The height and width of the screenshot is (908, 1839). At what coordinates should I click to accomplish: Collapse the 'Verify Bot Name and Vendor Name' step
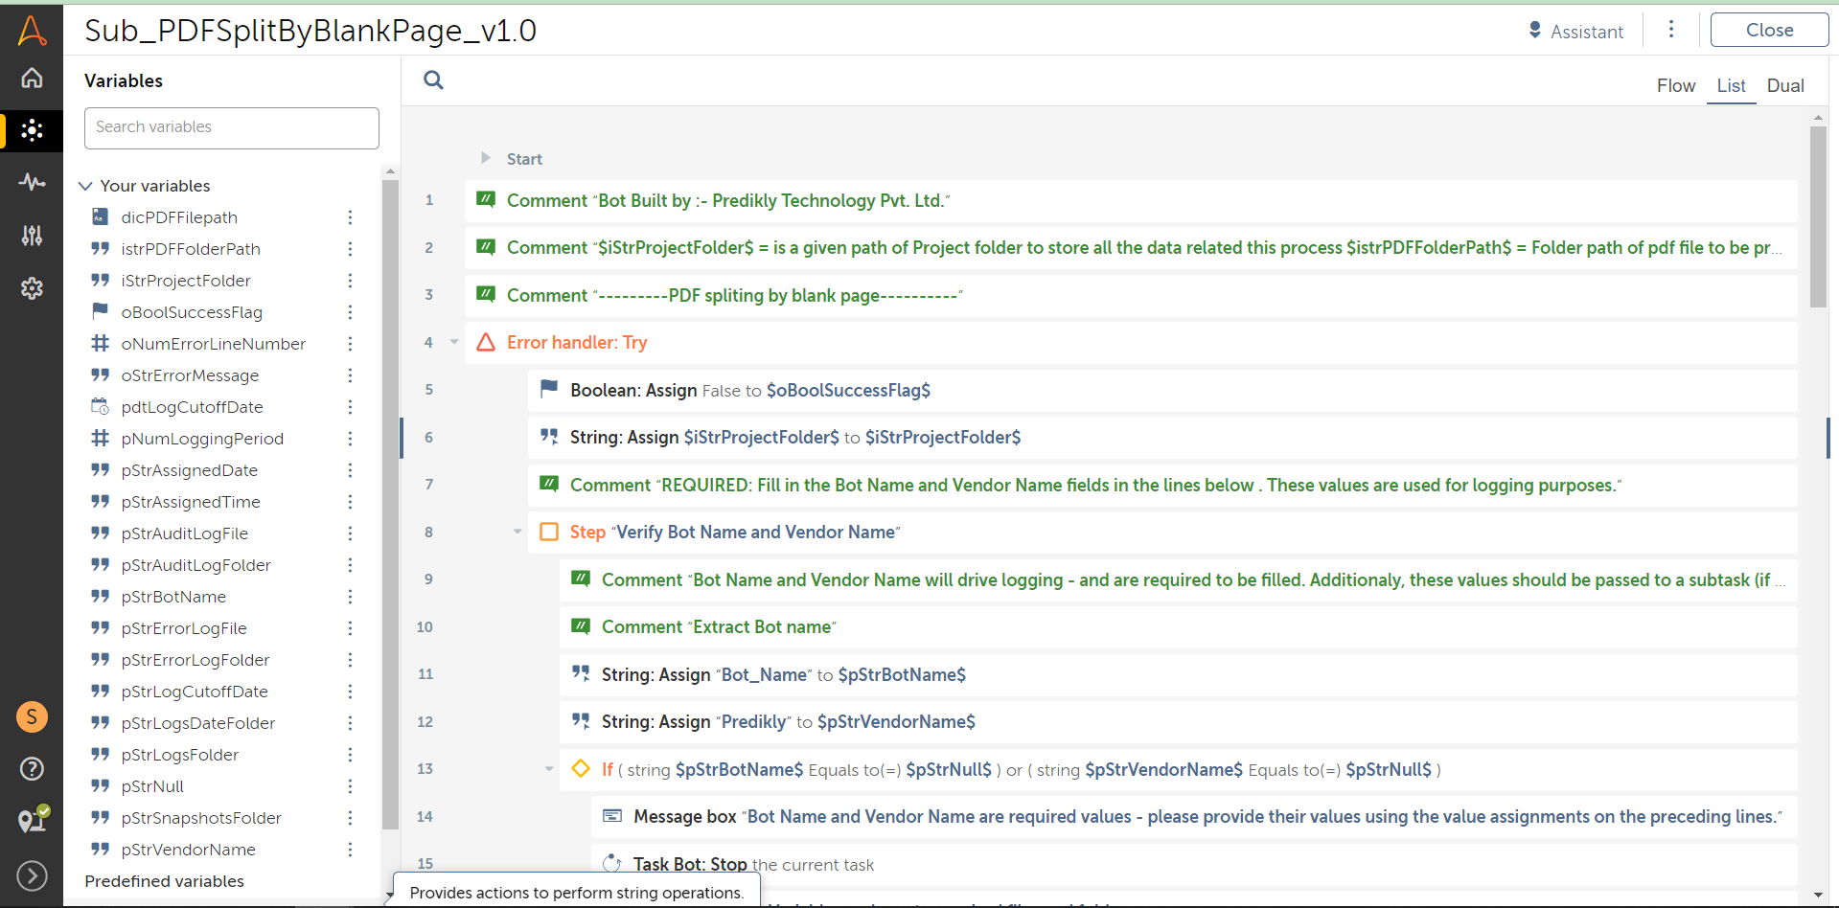[x=517, y=532]
